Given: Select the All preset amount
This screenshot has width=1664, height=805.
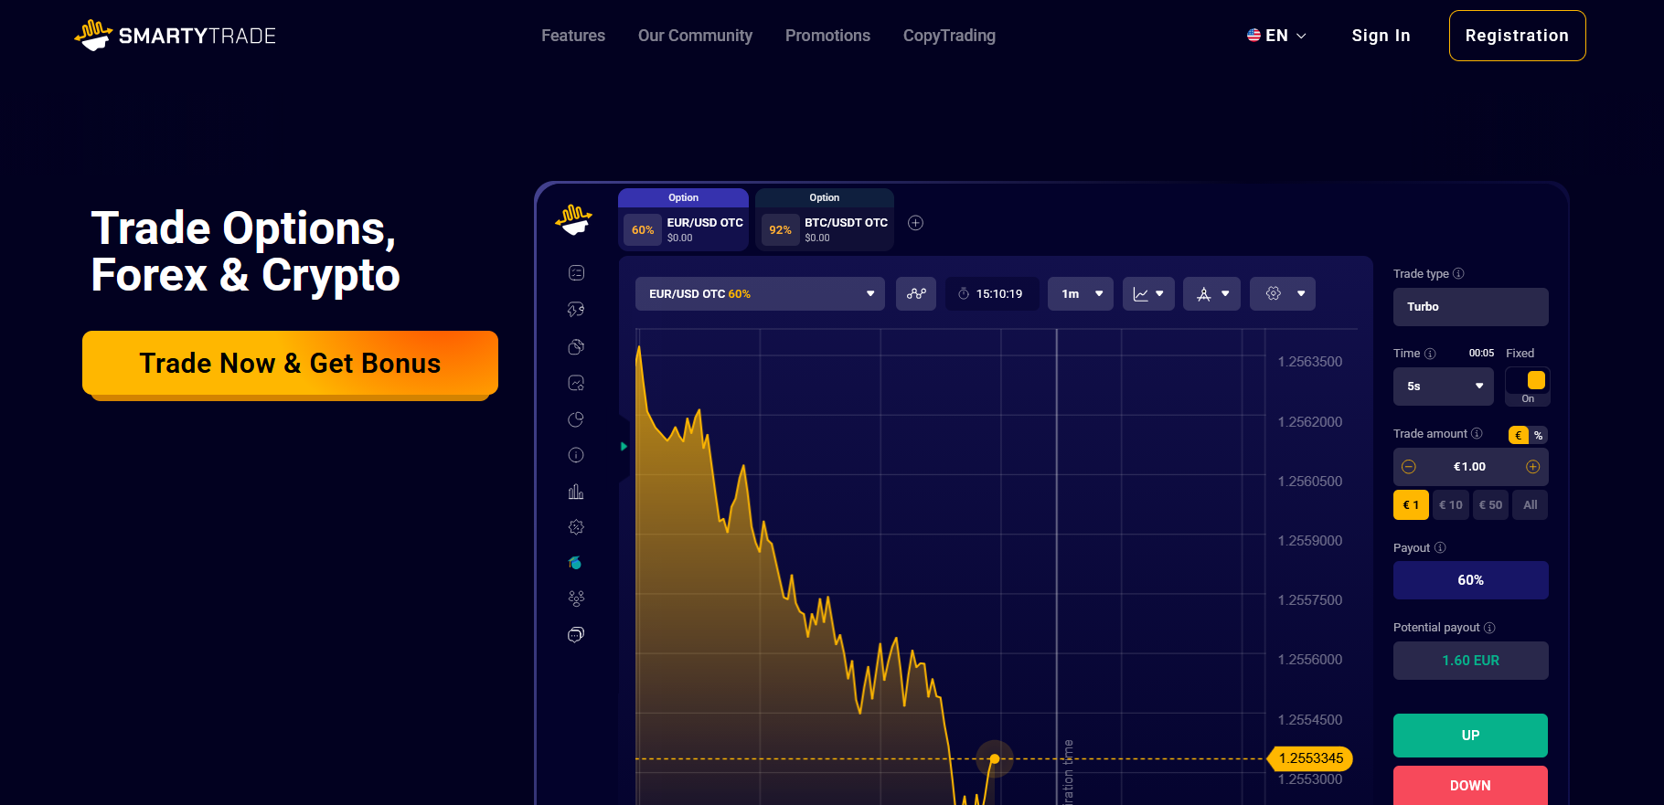Looking at the screenshot, I should [1531, 504].
